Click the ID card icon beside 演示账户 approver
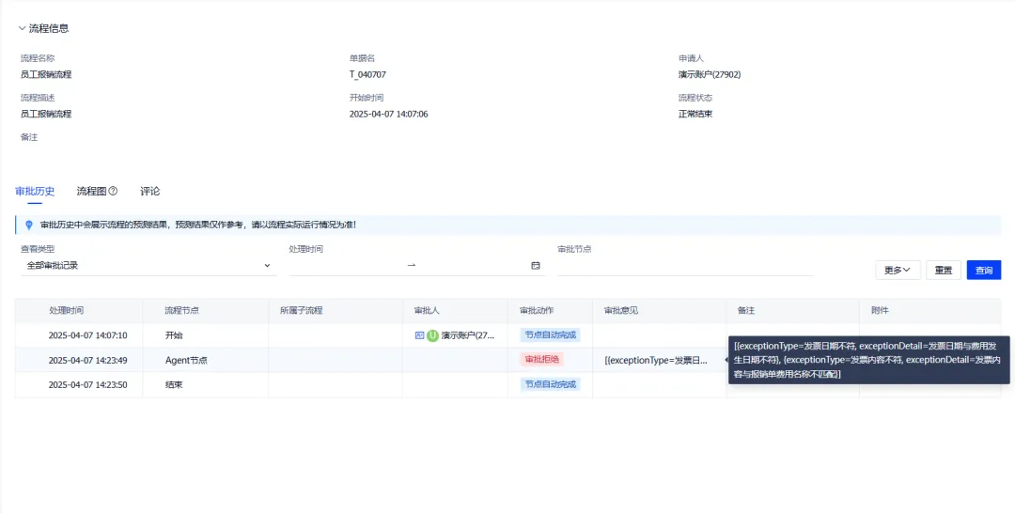 [419, 335]
